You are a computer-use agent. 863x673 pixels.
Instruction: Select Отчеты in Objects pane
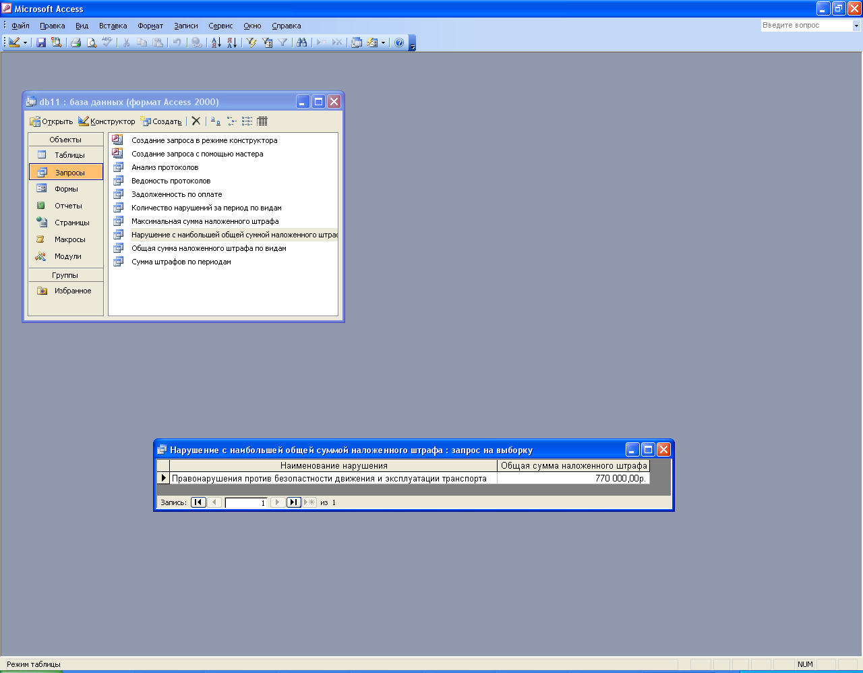click(x=66, y=206)
